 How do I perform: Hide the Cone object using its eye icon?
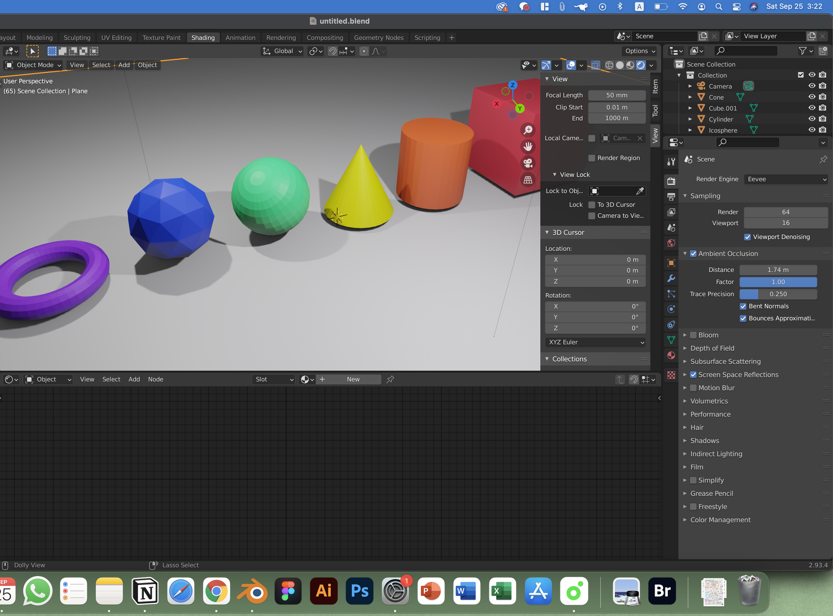(x=812, y=97)
